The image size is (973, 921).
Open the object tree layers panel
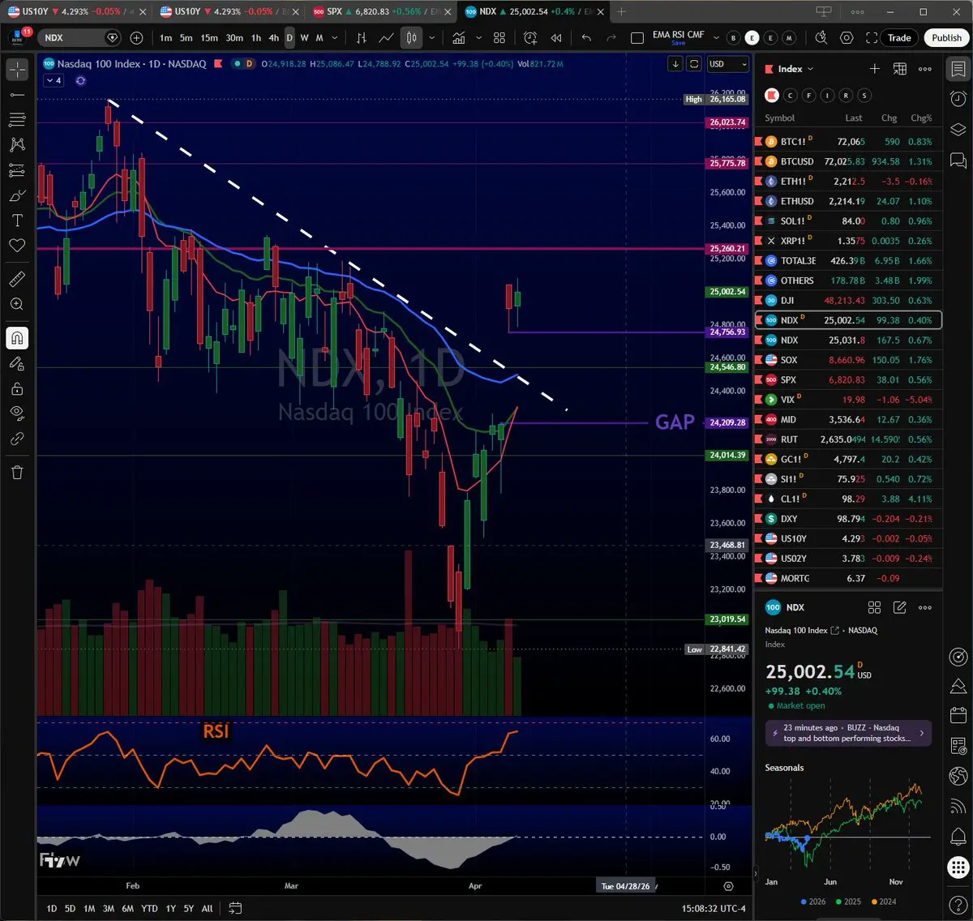958,129
